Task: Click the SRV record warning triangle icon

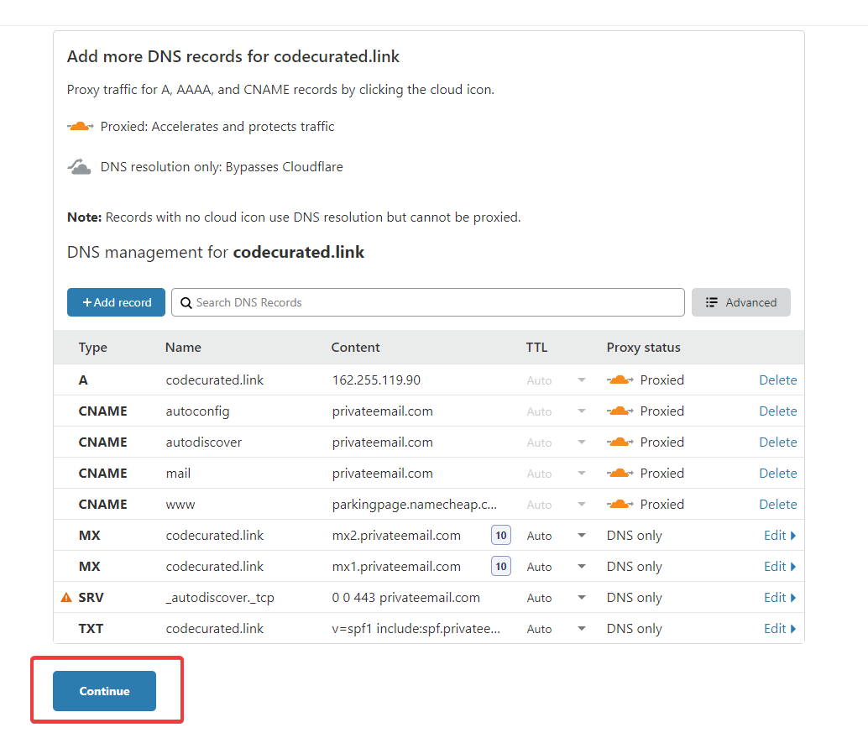Action: [x=66, y=597]
